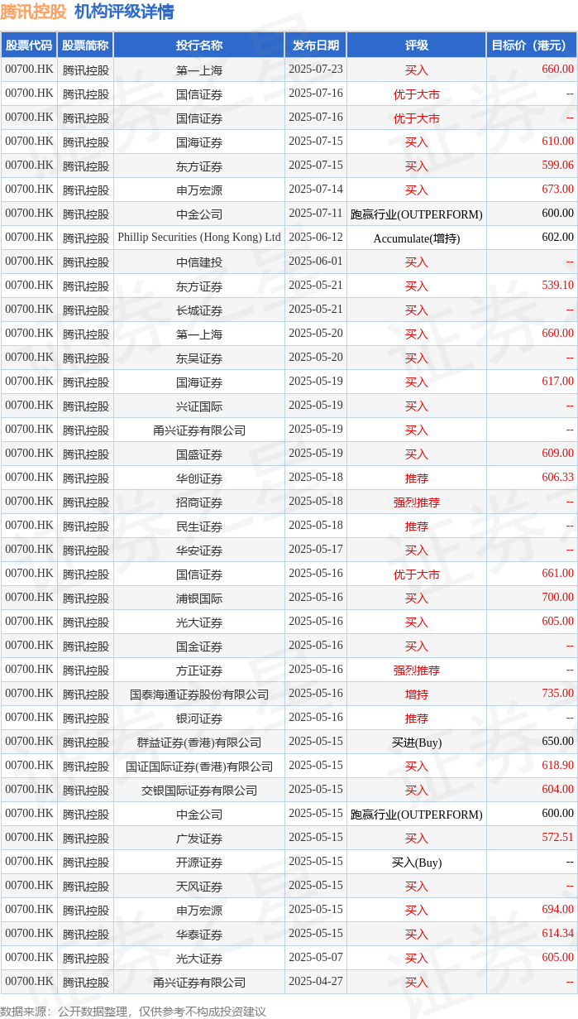Viewport: 578px width, 1019px height.
Task: Select the date cell 2025-07-23
Action: 315,70
